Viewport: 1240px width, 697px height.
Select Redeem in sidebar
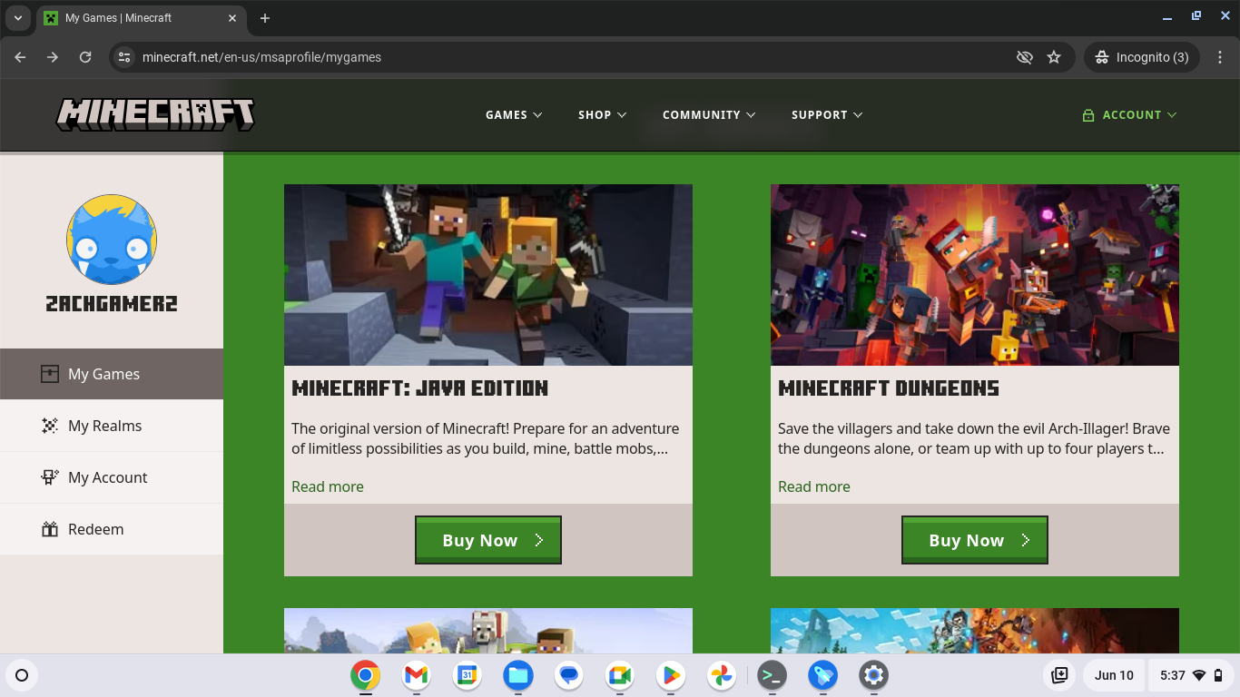pos(95,529)
